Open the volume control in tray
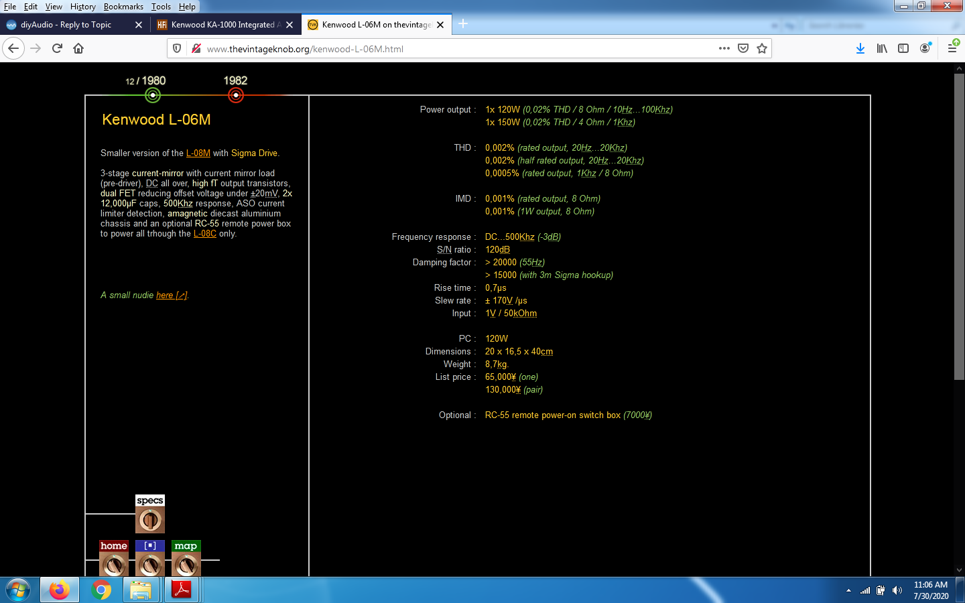Image resolution: width=965 pixels, height=603 pixels. tap(898, 591)
